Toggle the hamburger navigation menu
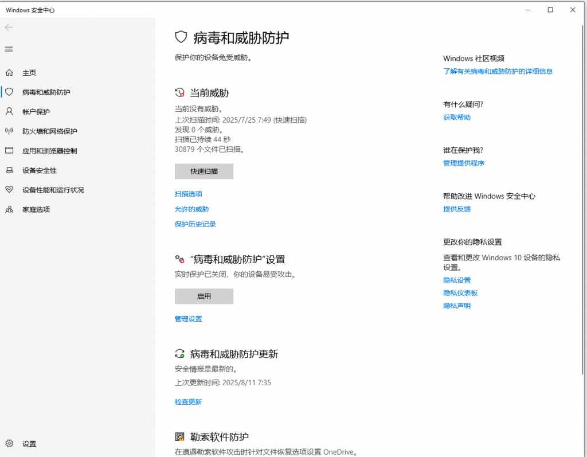This screenshot has width=587, height=457. coord(9,49)
